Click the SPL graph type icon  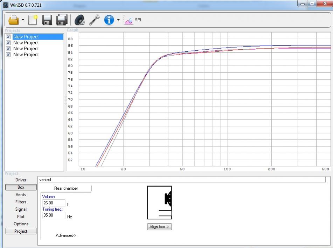click(129, 20)
